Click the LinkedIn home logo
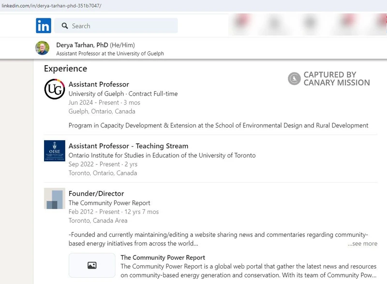Viewport: 387px width, 284px height. click(43, 25)
